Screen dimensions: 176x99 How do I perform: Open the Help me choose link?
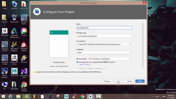85,64
